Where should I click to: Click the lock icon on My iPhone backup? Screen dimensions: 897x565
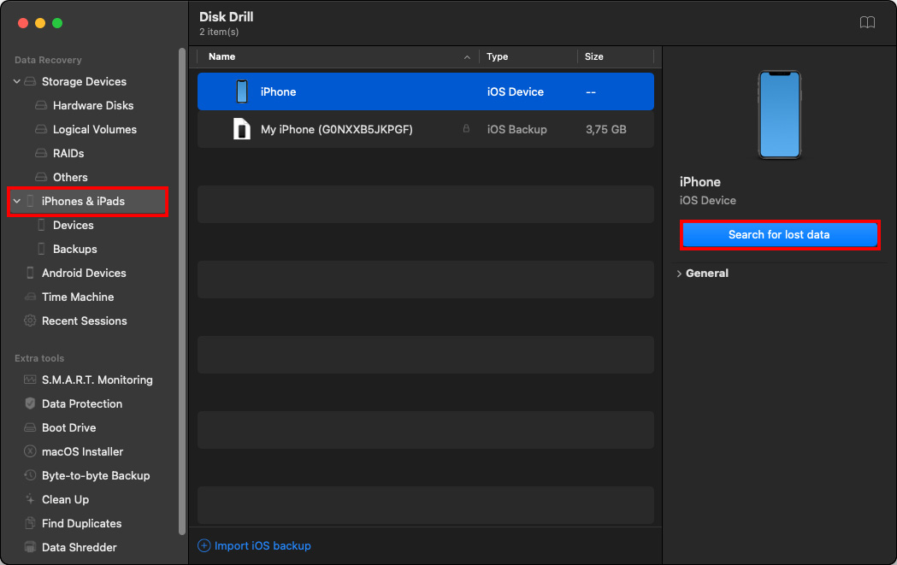point(466,129)
